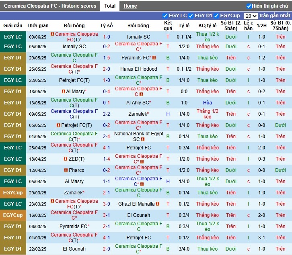Image resolution: width=292 pixels, height=255 pixels.
Task: Click the Tỷ số column header
Action: [x=106, y=25]
